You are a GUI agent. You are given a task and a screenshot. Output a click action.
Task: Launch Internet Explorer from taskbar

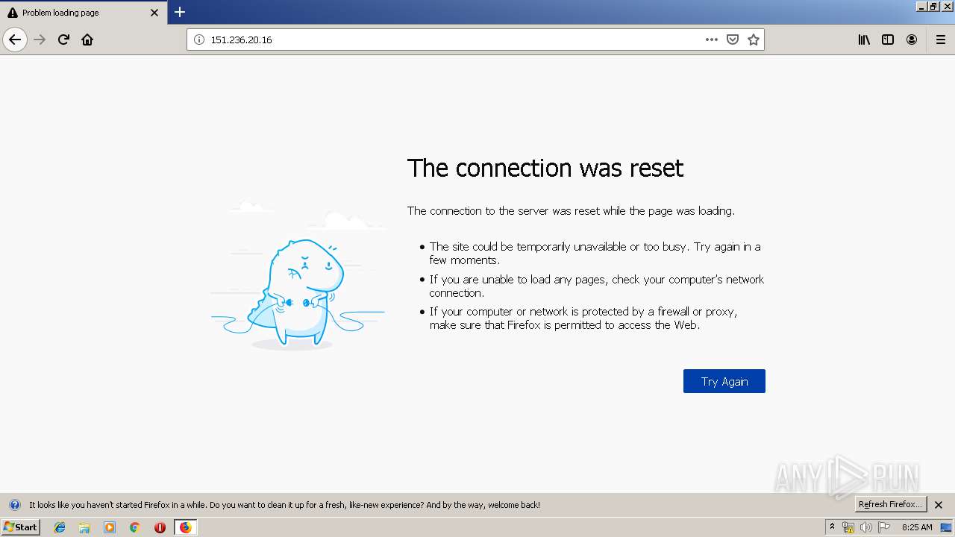(60, 527)
